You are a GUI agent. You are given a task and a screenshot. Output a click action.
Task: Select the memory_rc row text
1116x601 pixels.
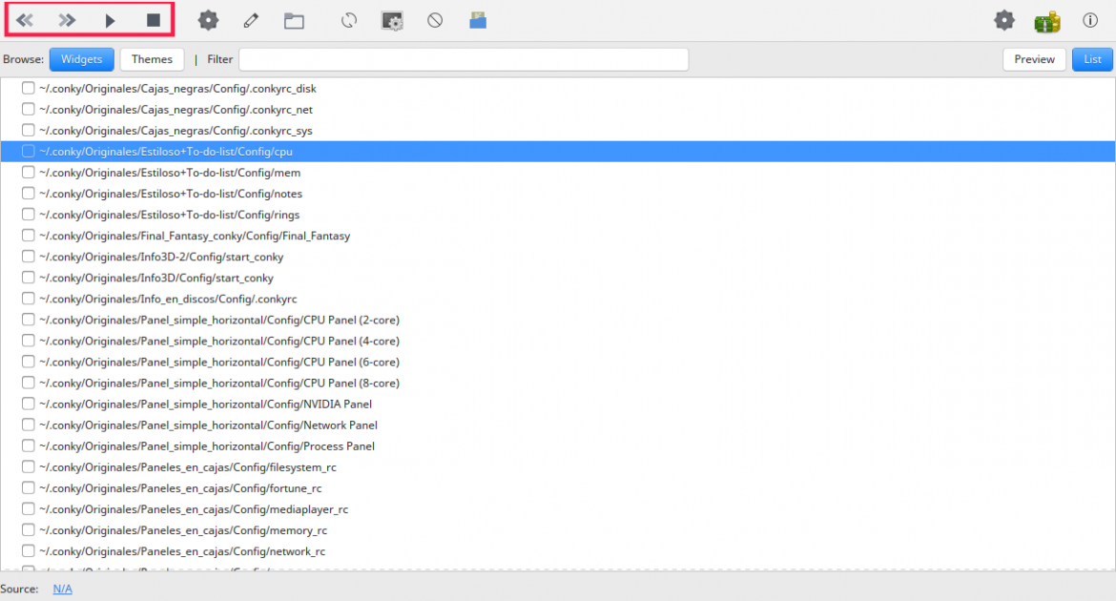click(x=184, y=530)
